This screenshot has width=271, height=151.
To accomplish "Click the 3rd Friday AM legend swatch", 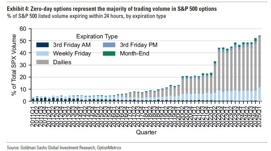I will coord(43,45).
